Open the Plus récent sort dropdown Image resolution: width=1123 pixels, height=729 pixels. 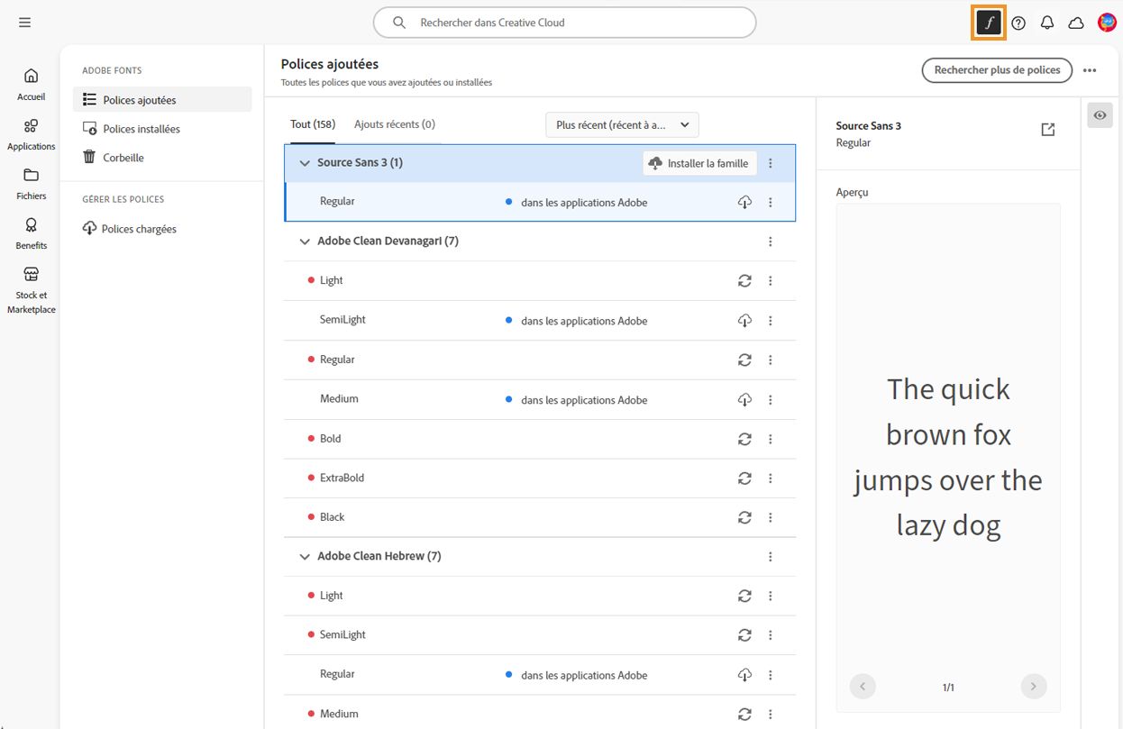click(622, 125)
